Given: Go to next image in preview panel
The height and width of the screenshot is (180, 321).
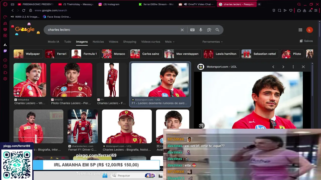Looking at the screenshot, I should (283, 67).
